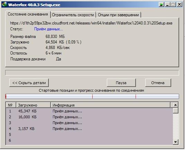The image size is (185, 150).
Task: Select the № column header
Action: [x=11, y=105]
